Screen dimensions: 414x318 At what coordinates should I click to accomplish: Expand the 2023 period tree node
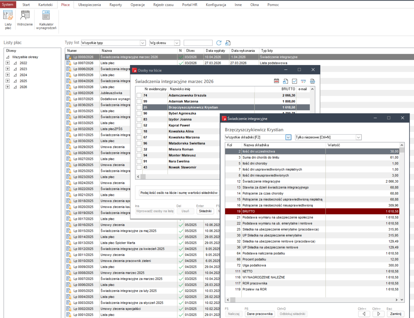8,69
